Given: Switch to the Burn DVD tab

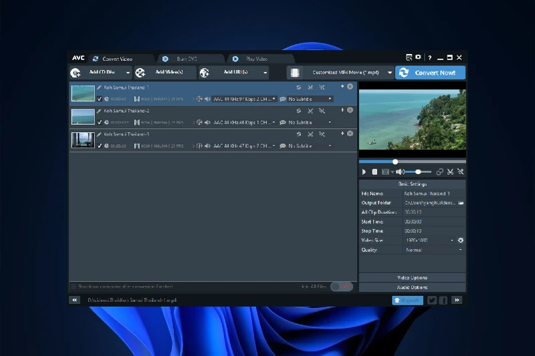Looking at the screenshot, I should click(187, 59).
